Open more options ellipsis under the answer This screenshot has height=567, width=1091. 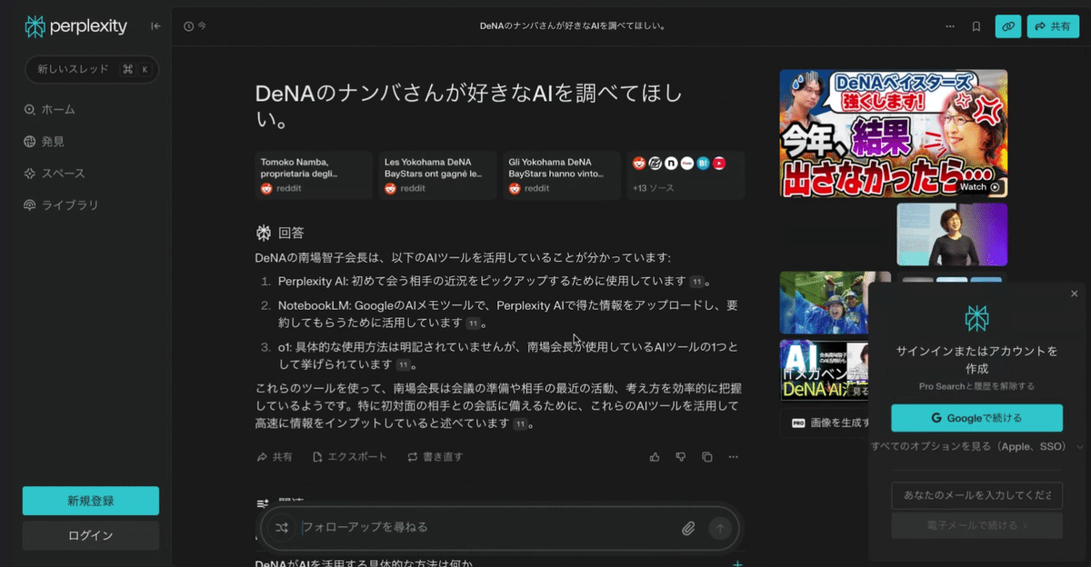pos(734,457)
